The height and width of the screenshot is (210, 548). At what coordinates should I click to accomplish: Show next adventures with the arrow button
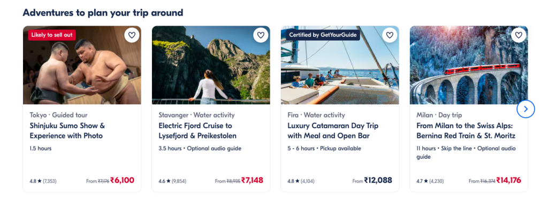point(526,109)
